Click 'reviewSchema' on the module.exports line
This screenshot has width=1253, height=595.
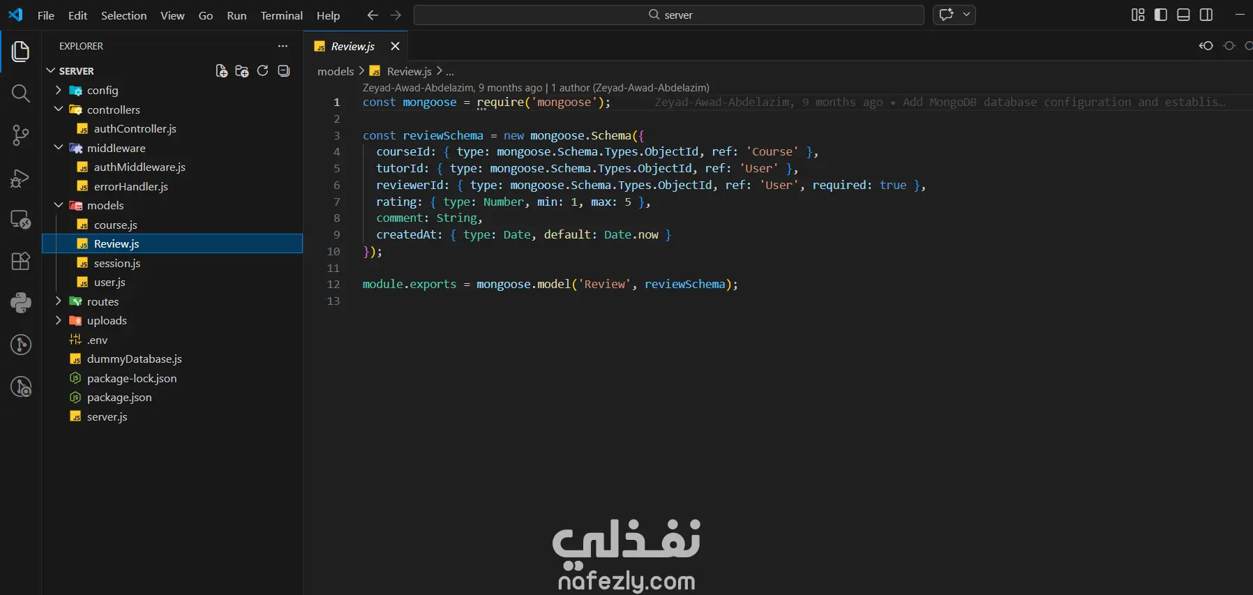pyautogui.click(x=685, y=285)
